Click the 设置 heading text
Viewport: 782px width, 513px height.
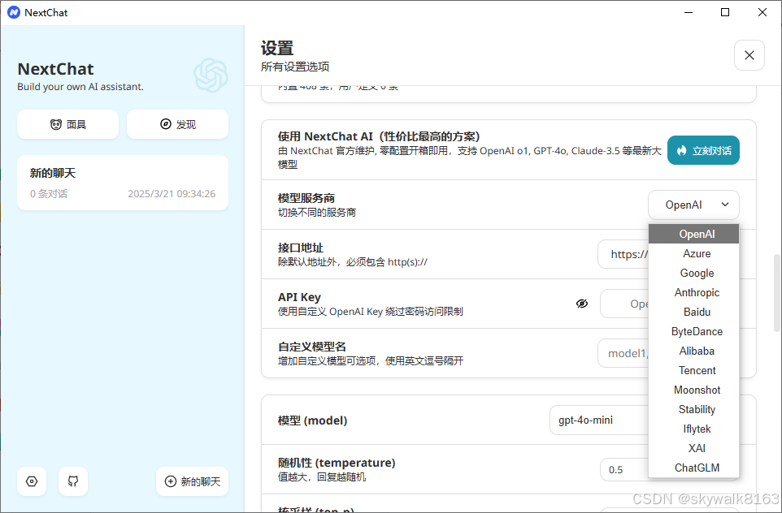point(277,49)
